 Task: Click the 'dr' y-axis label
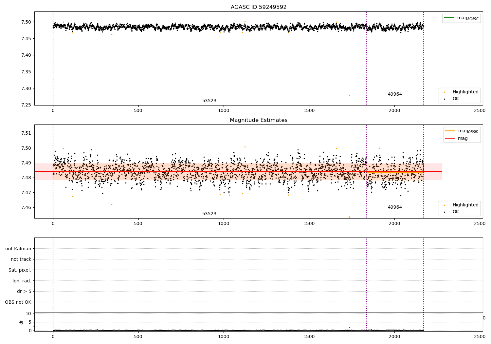point(21,322)
